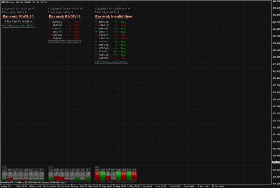Click the USD bar in W1 meter
The image size is (280, 188).
(x=97, y=175)
